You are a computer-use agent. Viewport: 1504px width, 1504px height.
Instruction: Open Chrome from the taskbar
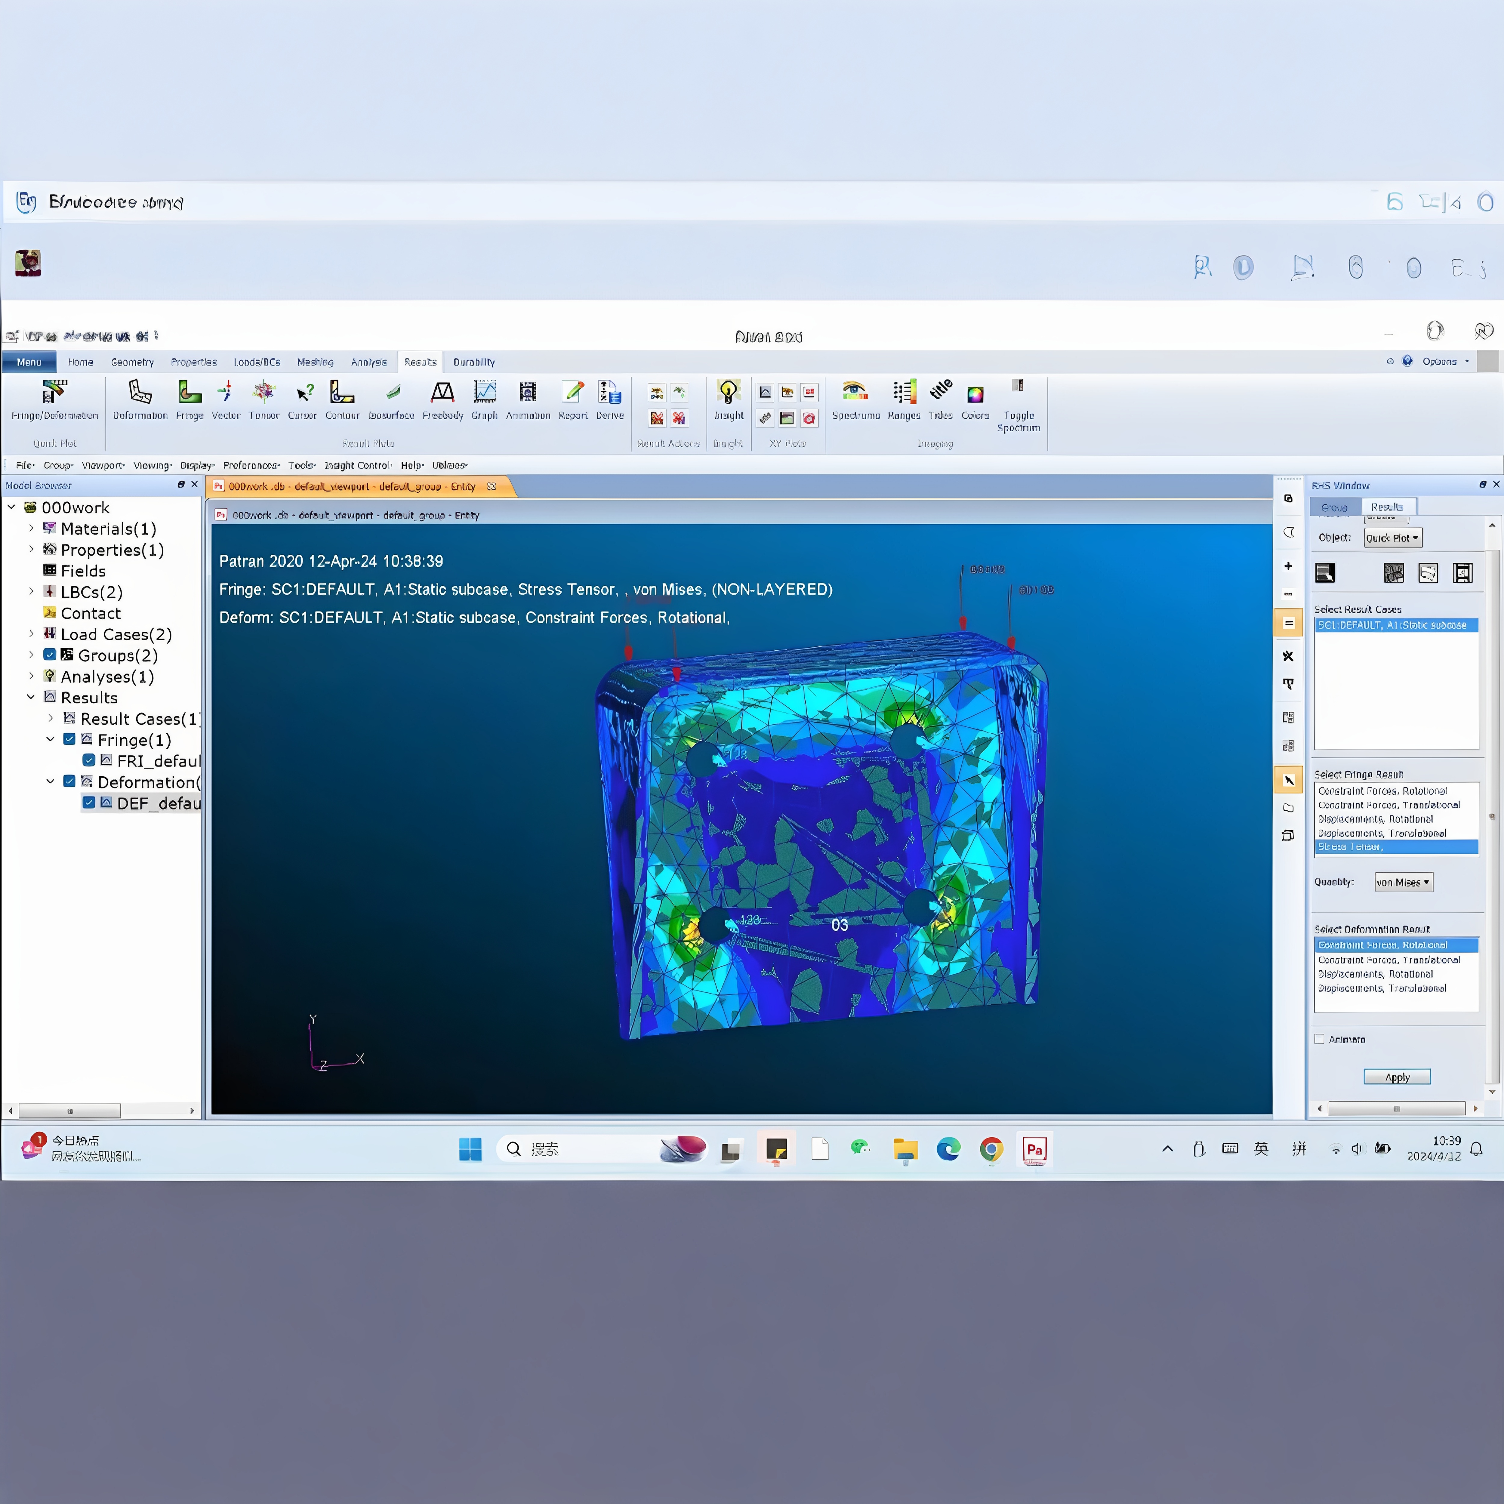(991, 1149)
